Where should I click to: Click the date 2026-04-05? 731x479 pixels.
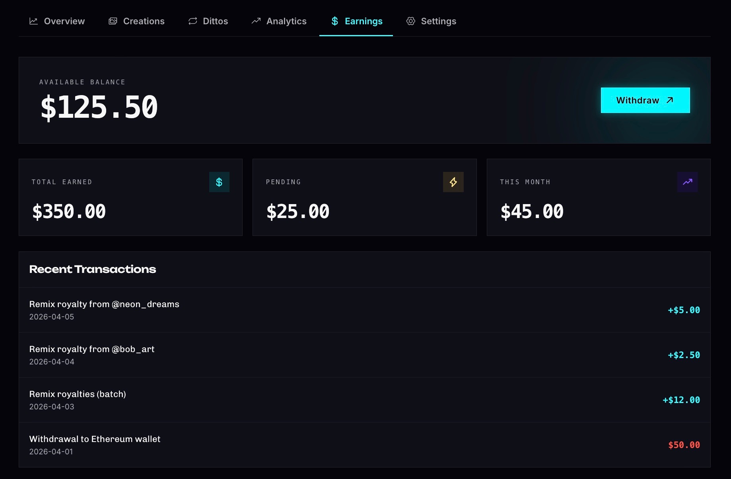(x=52, y=317)
